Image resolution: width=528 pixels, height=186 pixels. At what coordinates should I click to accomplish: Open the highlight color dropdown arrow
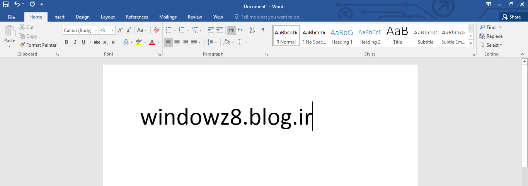(x=145, y=42)
